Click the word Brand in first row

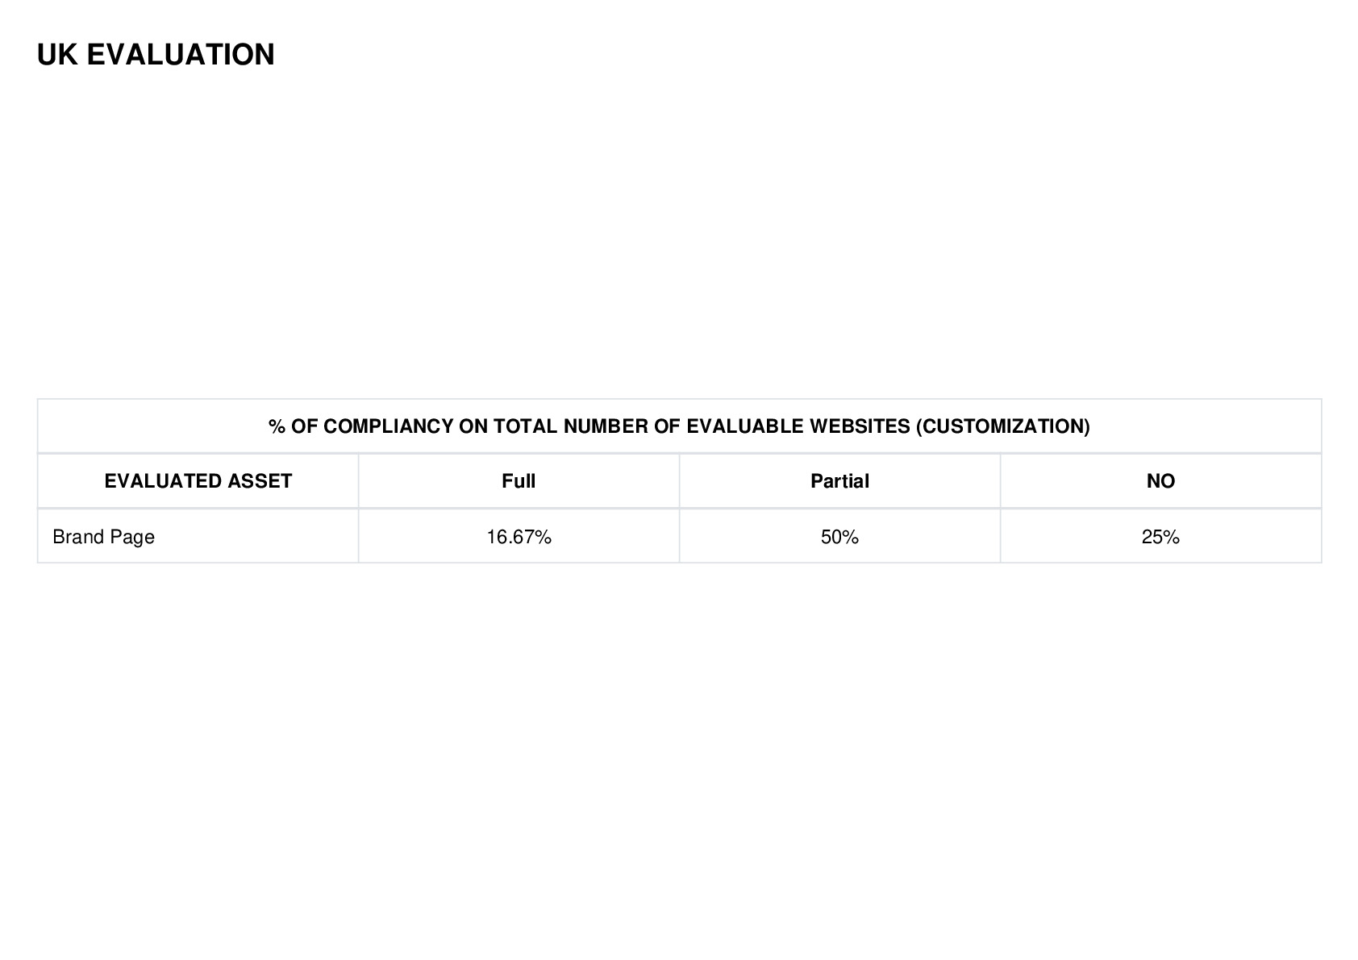pos(75,537)
